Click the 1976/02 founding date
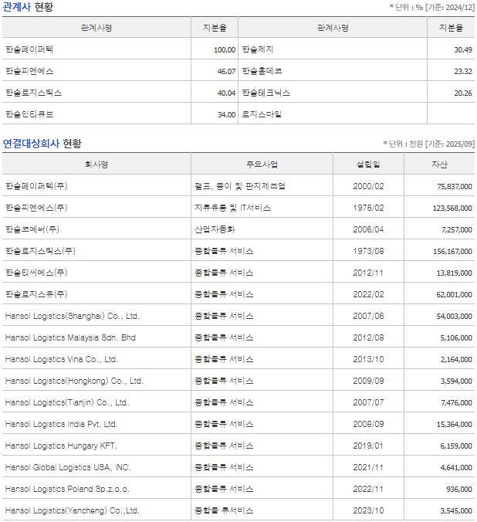 point(368,208)
